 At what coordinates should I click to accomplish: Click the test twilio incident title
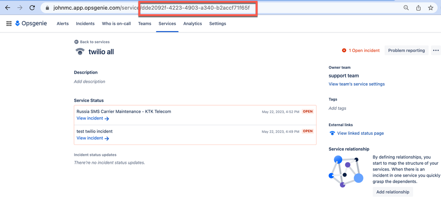94,131
